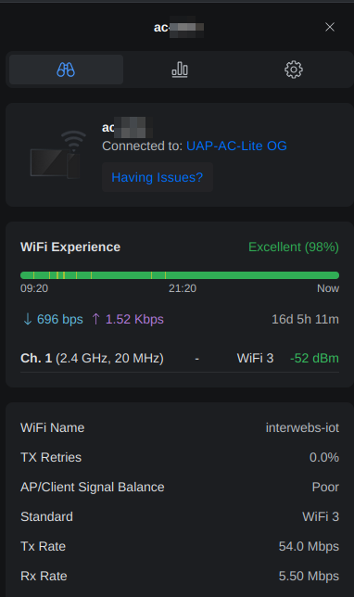Open the UAP-AC-Lite OG access point link

coord(236,146)
